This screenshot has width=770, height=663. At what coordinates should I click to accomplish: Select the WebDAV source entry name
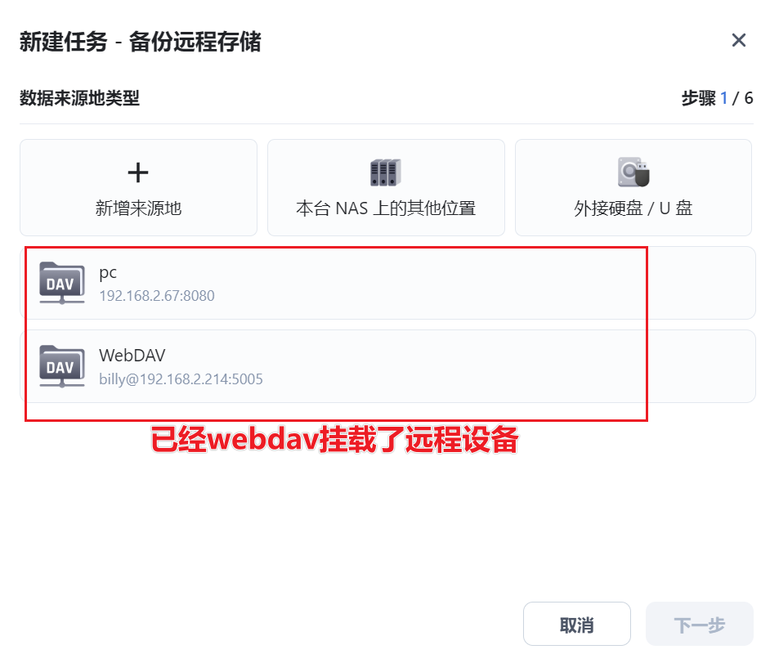coord(132,355)
